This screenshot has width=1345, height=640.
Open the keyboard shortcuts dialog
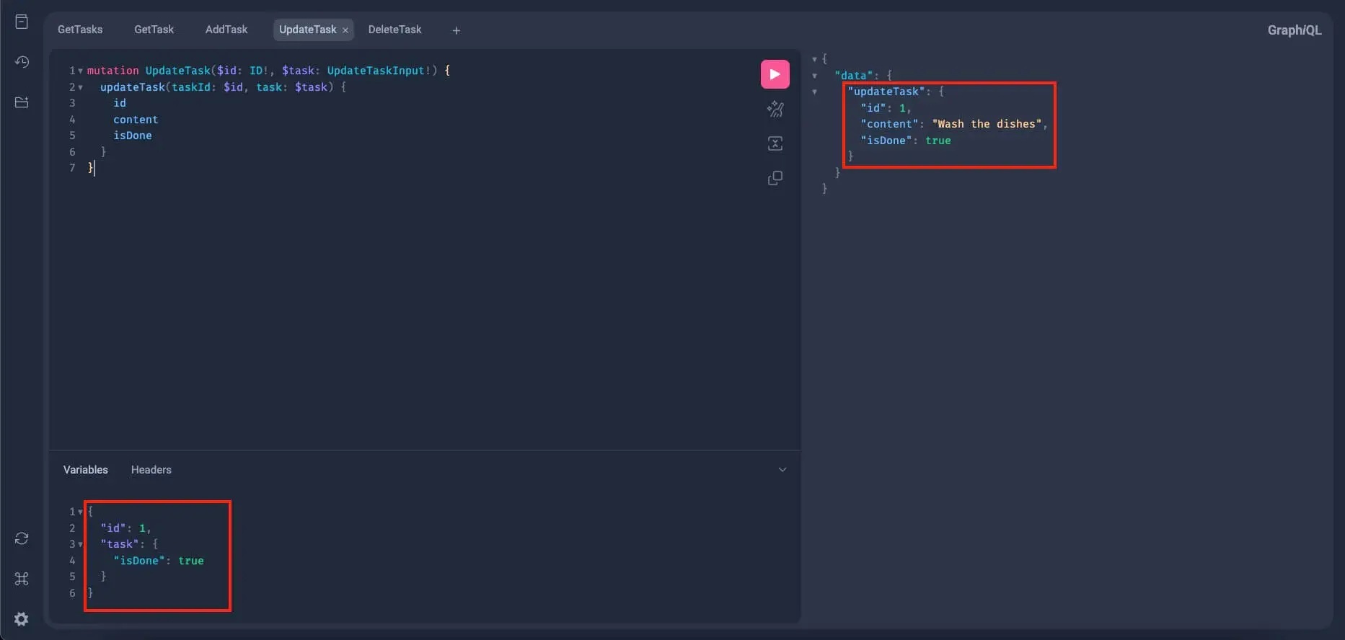pos(22,579)
